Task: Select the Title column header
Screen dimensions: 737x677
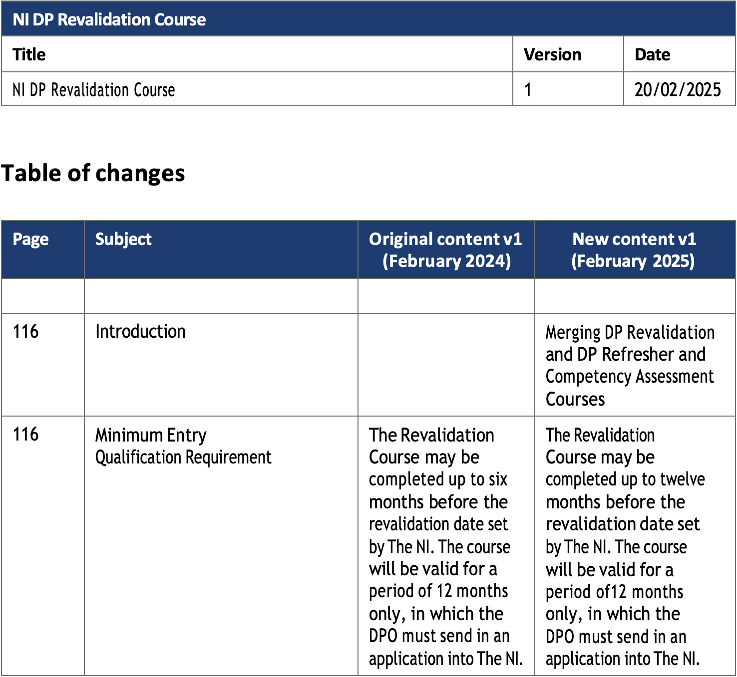Action: point(29,54)
